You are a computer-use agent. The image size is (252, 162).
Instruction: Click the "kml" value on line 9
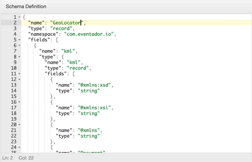coord(74,62)
